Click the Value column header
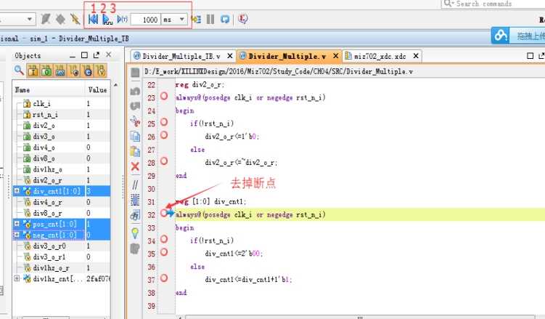Screen dimensions: 545x319 click(97, 89)
